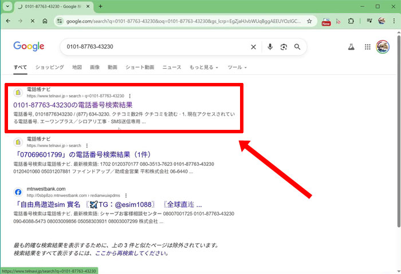
Task: Switch to the 画像 search tab
Action: (x=95, y=67)
